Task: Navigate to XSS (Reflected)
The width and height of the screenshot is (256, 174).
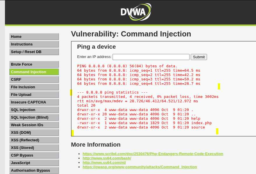Action: 34,140
